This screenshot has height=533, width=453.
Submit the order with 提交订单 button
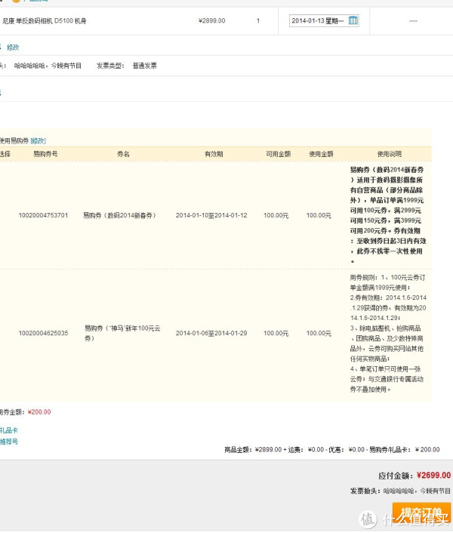[421, 514]
